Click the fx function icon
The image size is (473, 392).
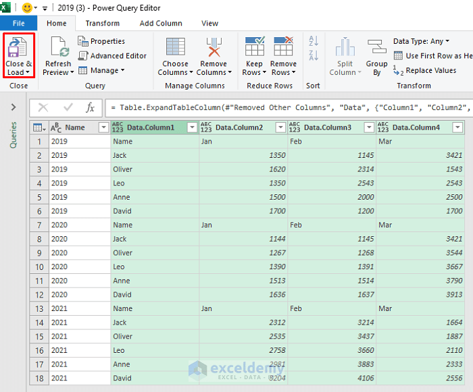click(x=90, y=107)
